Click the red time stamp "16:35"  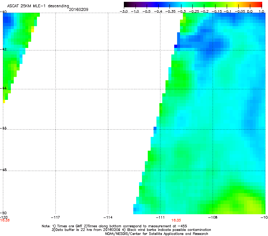click(176, 220)
